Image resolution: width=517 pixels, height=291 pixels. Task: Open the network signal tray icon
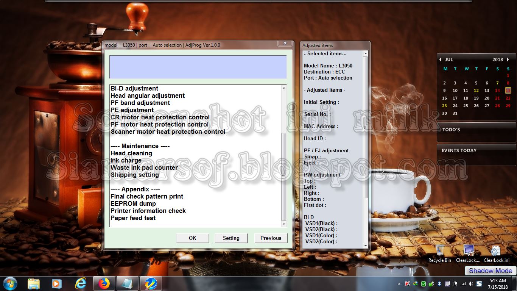(462, 284)
